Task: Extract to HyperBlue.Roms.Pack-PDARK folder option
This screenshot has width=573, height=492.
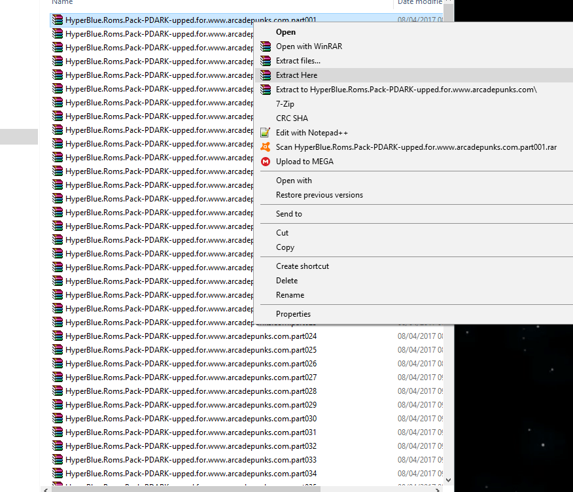Action: [413, 90]
